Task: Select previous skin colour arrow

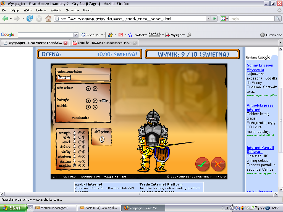Action: pyautogui.click(x=88, y=89)
